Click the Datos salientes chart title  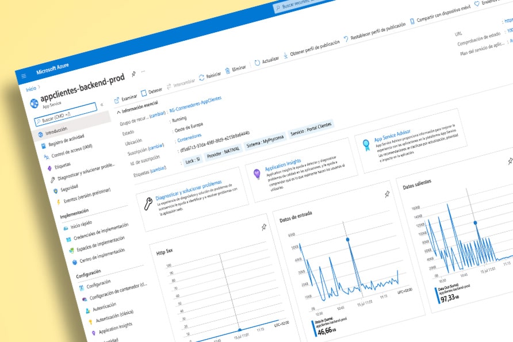point(417,184)
